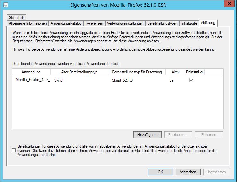Select the Anwendungskatalog tab
Viewport: 237px width, 182px height.
pyautogui.click(x=66, y=23)
